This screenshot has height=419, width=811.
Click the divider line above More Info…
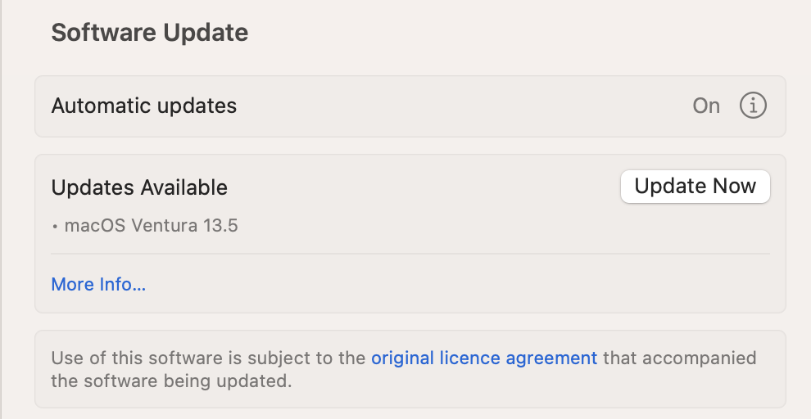coord(410,254)
